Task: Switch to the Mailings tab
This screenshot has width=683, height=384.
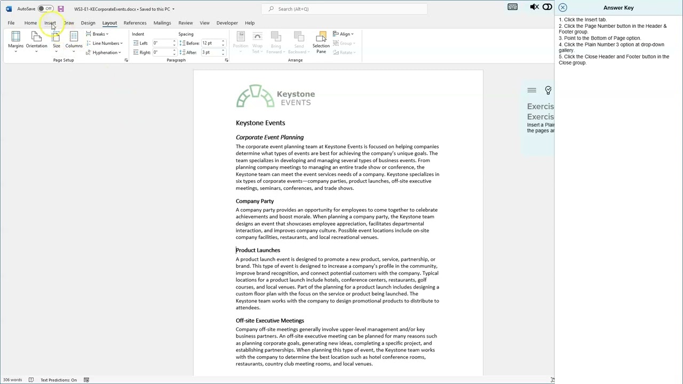Action: point(162,23)
